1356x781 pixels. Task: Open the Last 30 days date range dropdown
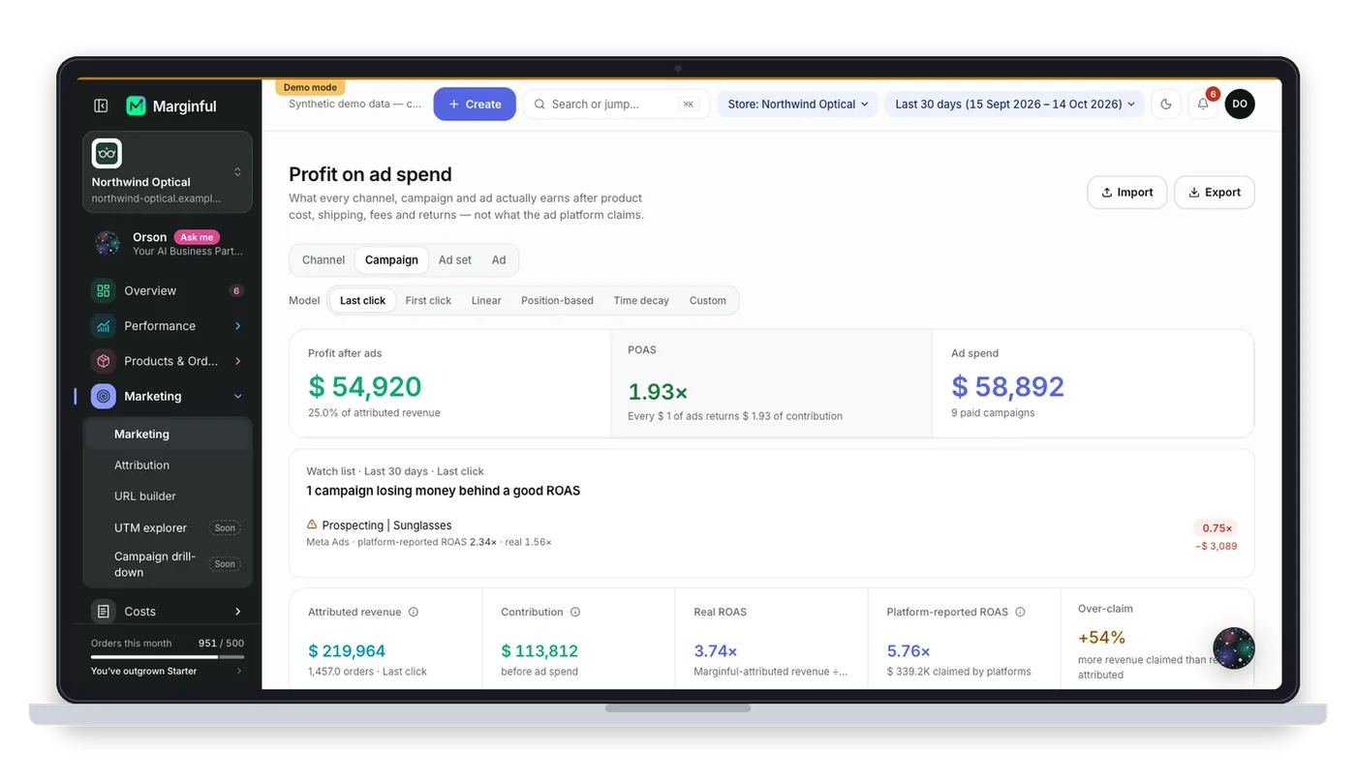click(x=1014, y=105)
